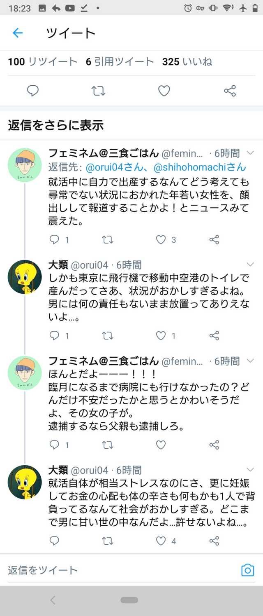
Task: Expand the chevron on the last 大類 reply
Action: pyautogui.click(x=250, y=470)
